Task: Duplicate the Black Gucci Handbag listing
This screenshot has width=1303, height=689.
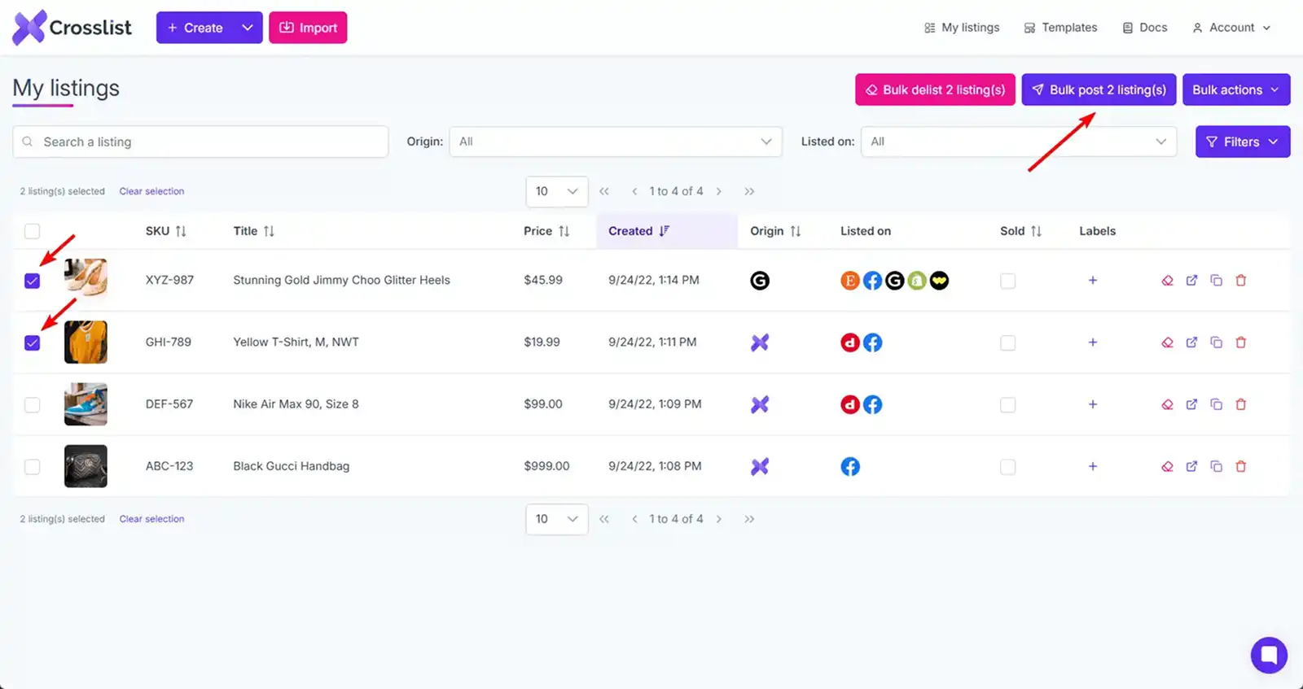Action: tap(1216, 466)
